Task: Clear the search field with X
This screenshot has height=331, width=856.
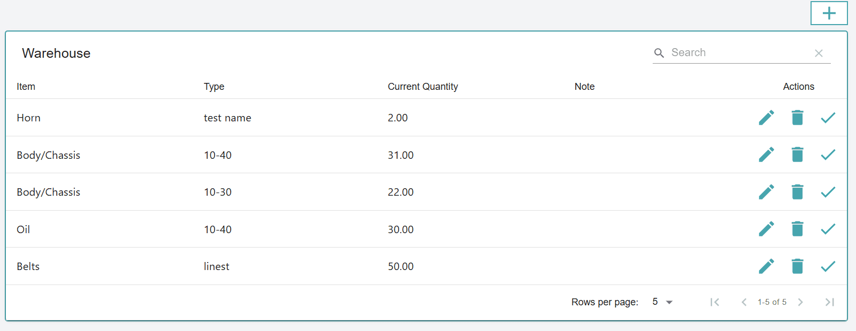Action: (819, 53)
